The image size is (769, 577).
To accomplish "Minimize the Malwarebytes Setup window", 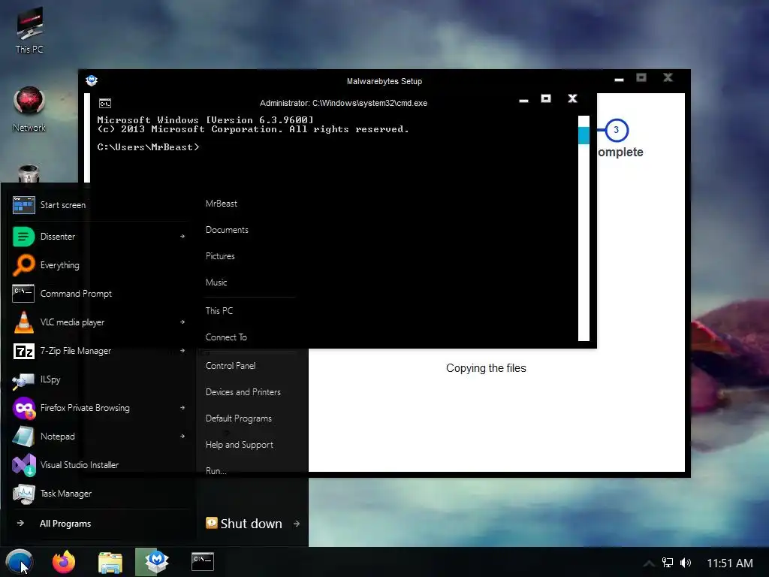I will click(619, 78).
